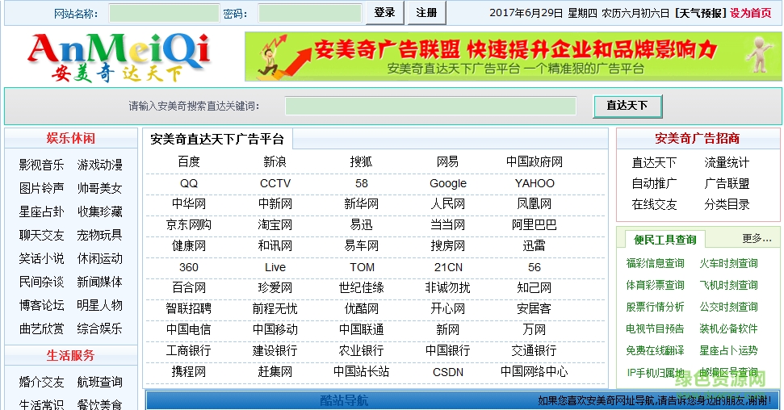This screenshot has height=410, width=784.
Task: Select the 安美奇直达天下广告平台 tab
Action: [217, 139]
